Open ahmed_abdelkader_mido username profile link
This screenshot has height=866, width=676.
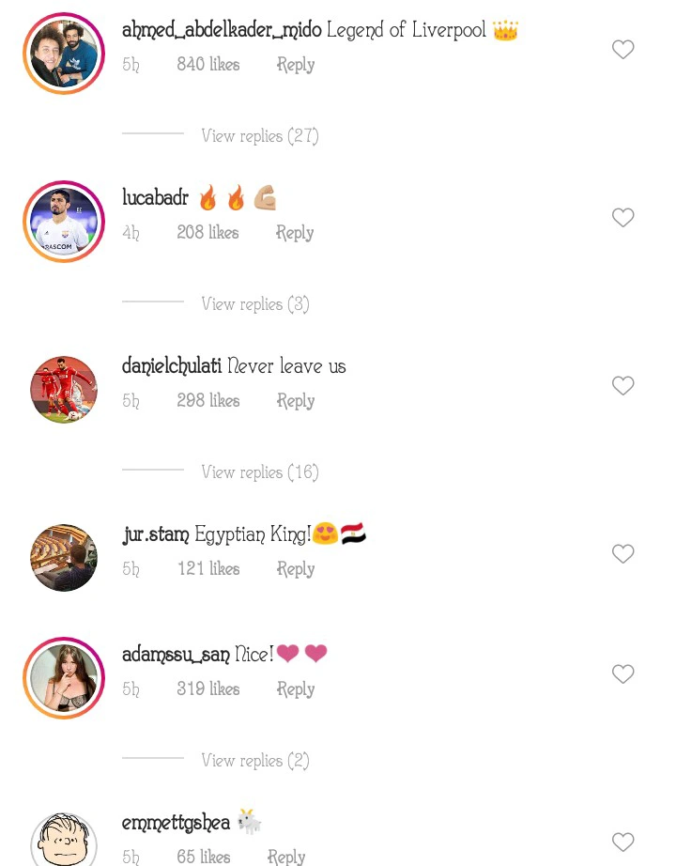tap(222, 30)
